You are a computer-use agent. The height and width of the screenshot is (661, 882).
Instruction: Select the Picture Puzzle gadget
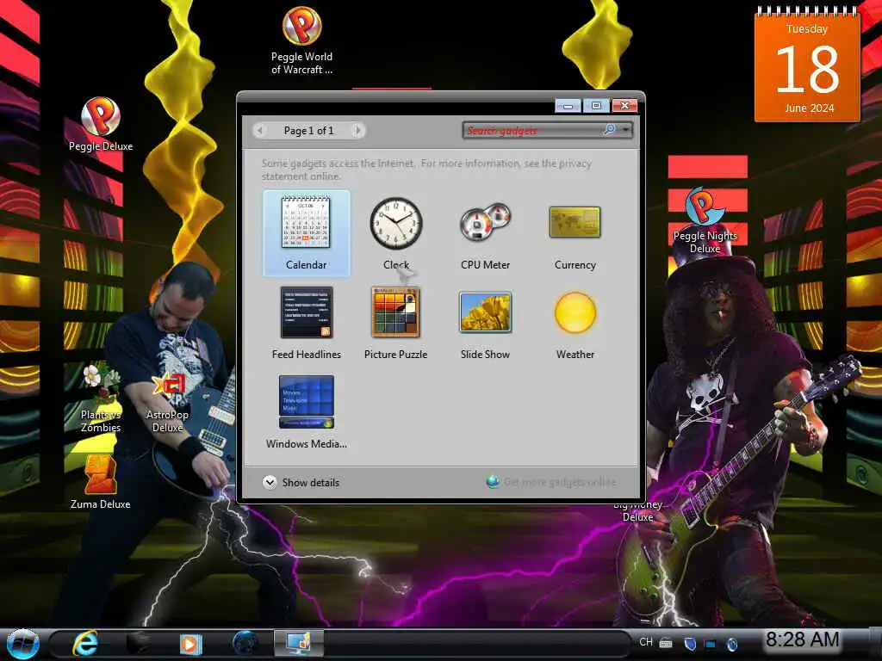pyautogui.click(x=396, y=323)
